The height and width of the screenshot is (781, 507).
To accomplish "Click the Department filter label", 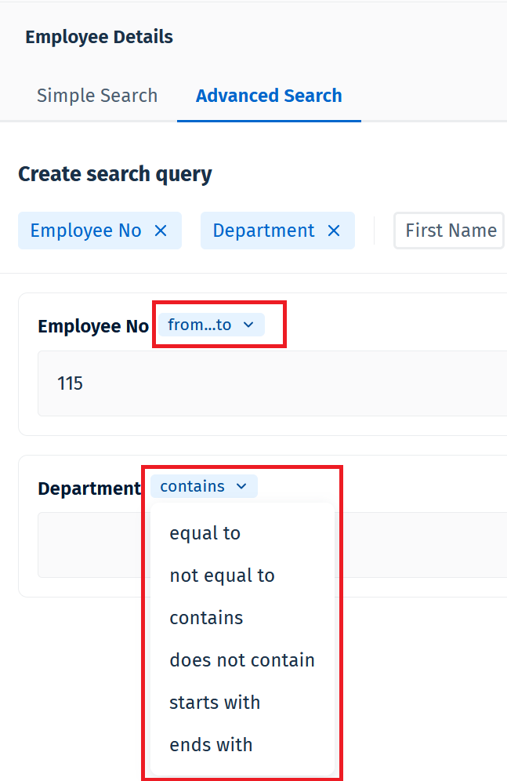I will (89, 488).
